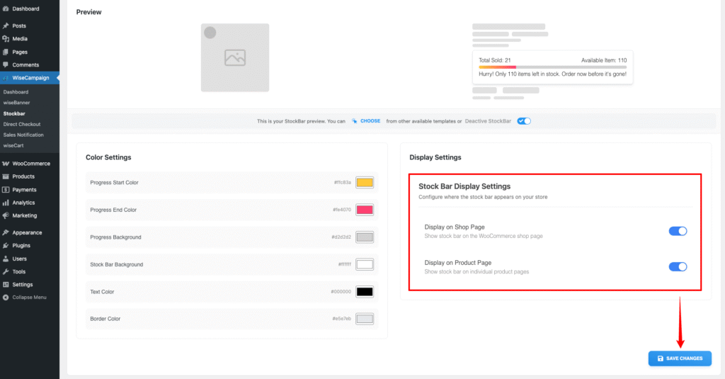
Task: Click the 'Display Settings' heading
Action: coord(435,157)
